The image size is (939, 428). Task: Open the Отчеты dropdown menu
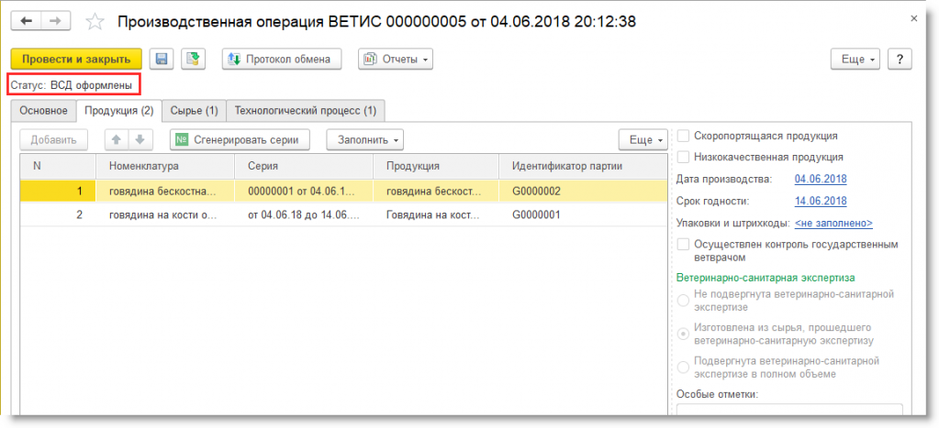(396, 59)
